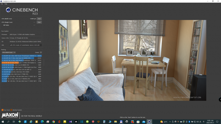This screenshot has width=221, height=124.
Task: Select the orange Ryzen 7 5700G ranking row
Action: point(22,63)
